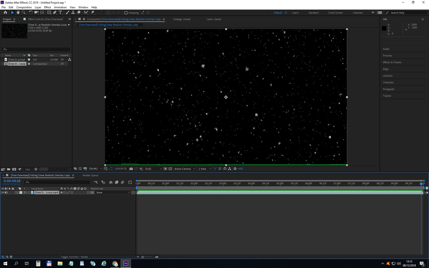
Task: Open the Active Camera dropdown
Action: (184, 169)
